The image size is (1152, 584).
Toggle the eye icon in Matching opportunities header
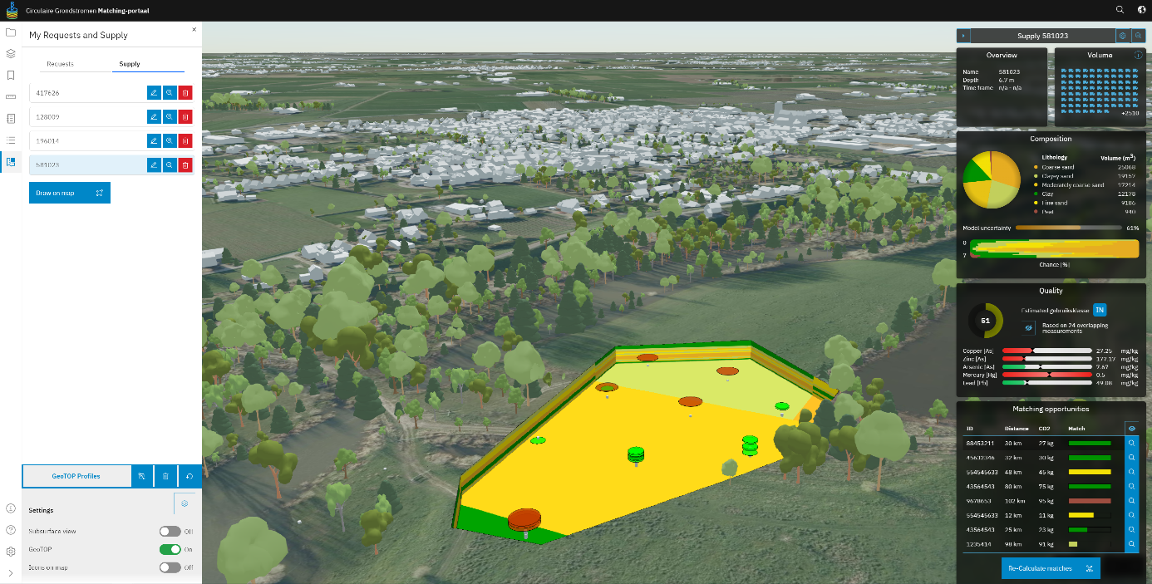click(1131, 428)
